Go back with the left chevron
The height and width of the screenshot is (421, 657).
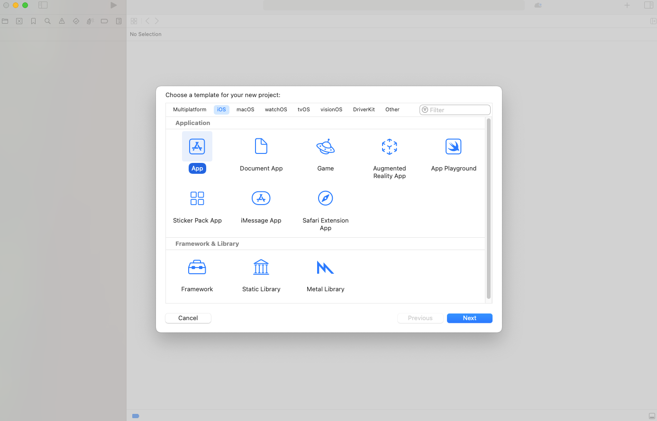point(147,21)
